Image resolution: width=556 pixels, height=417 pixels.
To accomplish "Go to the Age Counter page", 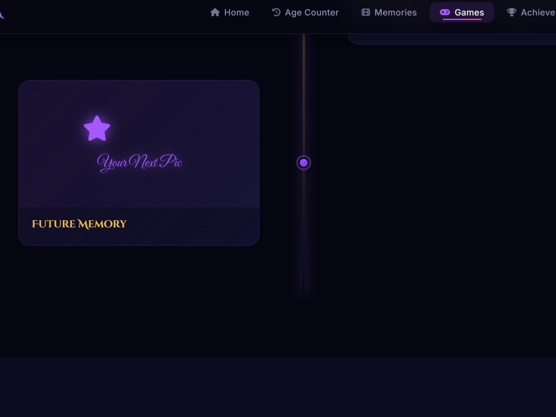I will tap(305, 12).
